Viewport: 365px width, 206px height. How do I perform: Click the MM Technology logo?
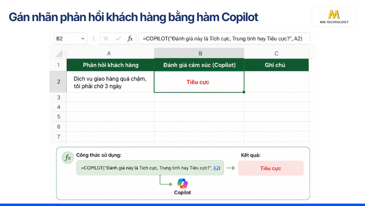point(334,17)
